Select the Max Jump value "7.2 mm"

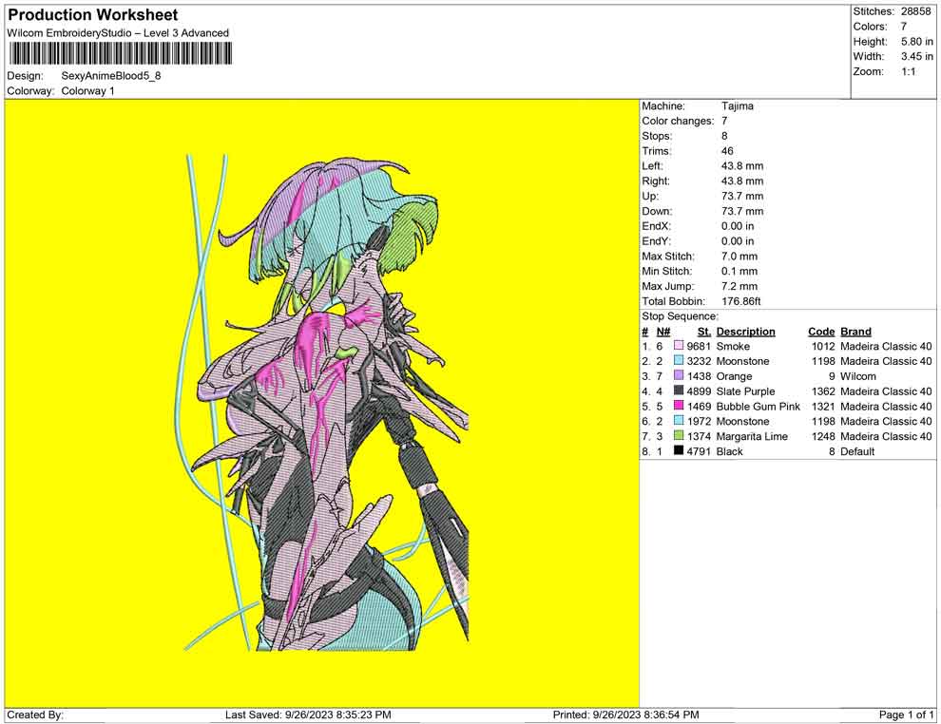739,286
